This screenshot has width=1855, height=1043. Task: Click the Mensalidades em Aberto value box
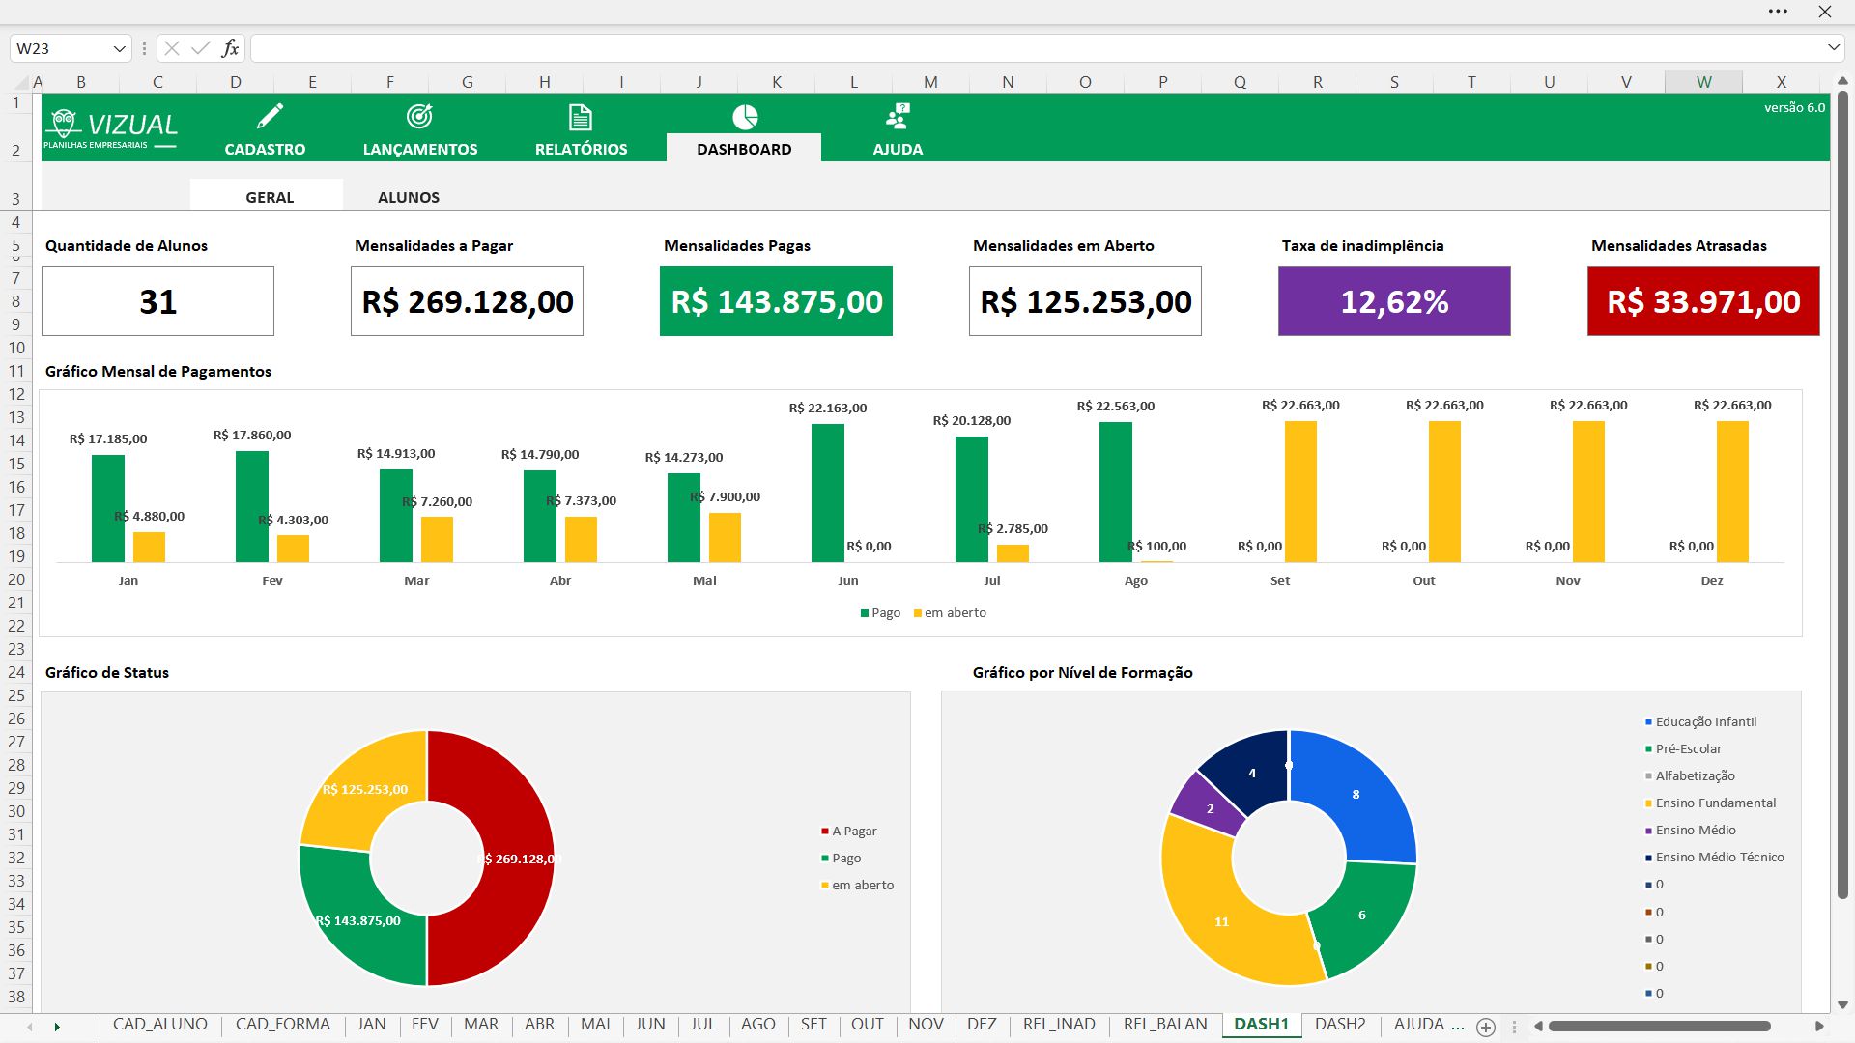pyautogui.click(x=1085, y=301)
